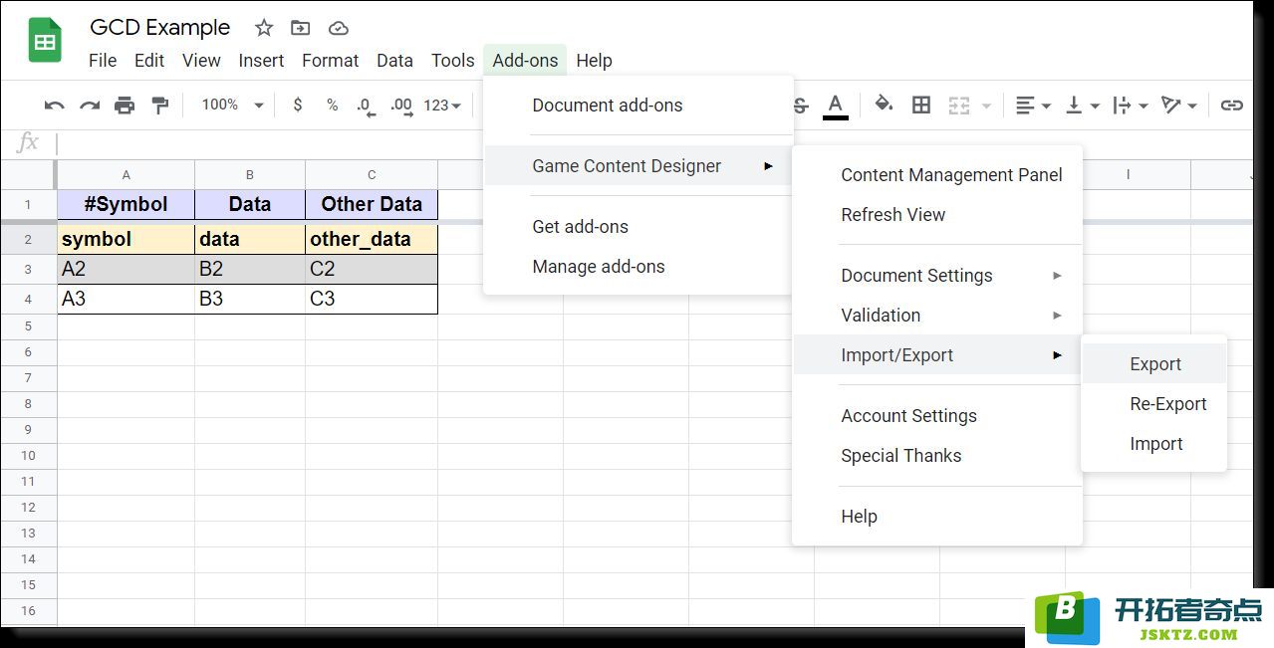Format as currency with dollar icon
The width and height of the screenshot is (1274, 648).
(x=297, y=105)
